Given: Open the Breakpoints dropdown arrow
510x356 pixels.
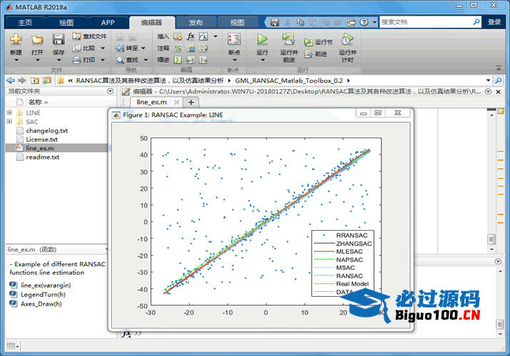Looking at the screenshot, I should [234, 60].
